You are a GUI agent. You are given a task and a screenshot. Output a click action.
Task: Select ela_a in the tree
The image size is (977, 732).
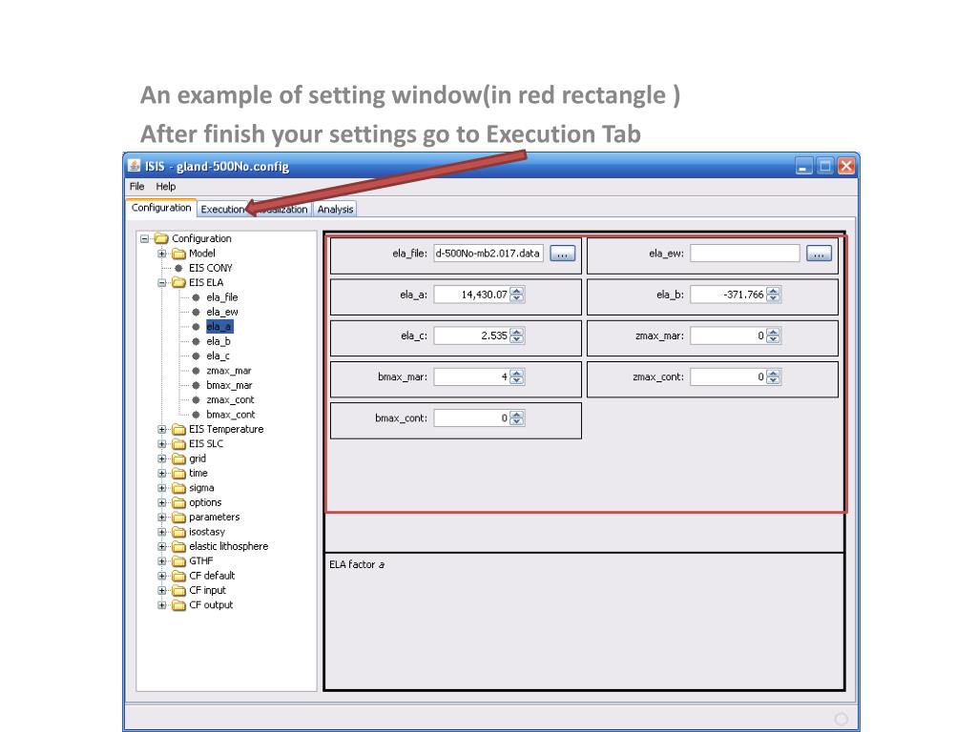coord(219,327)
